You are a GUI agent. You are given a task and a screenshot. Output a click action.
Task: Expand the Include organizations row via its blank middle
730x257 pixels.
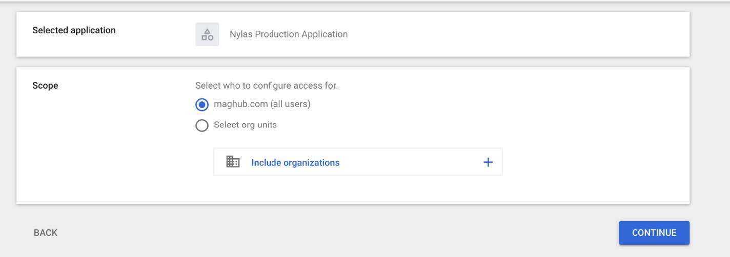click(410, 162)
